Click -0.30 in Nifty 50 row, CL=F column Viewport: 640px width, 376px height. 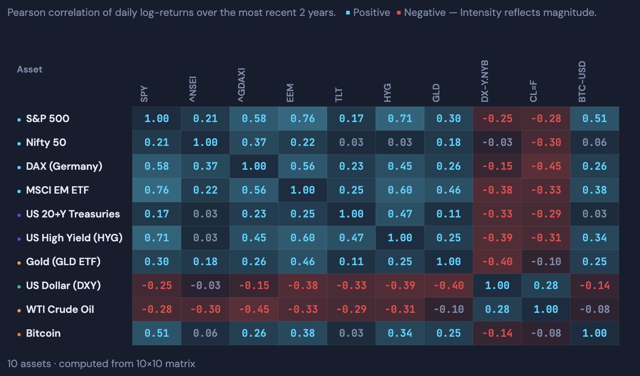tap(546, 143)
